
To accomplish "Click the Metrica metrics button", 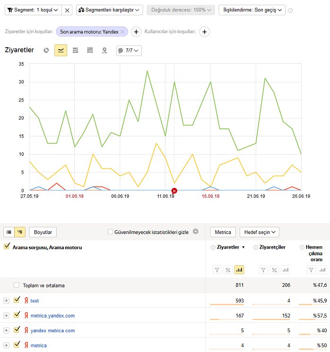I will tap(223, 232).
